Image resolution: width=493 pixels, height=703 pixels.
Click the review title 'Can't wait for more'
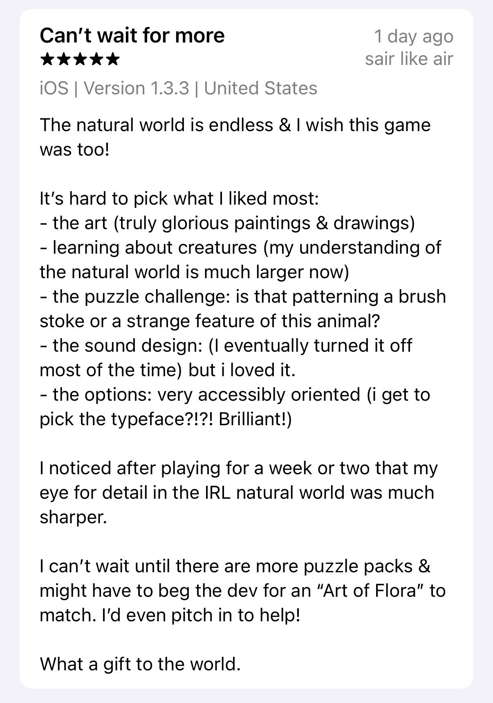[x=132, y=36]
